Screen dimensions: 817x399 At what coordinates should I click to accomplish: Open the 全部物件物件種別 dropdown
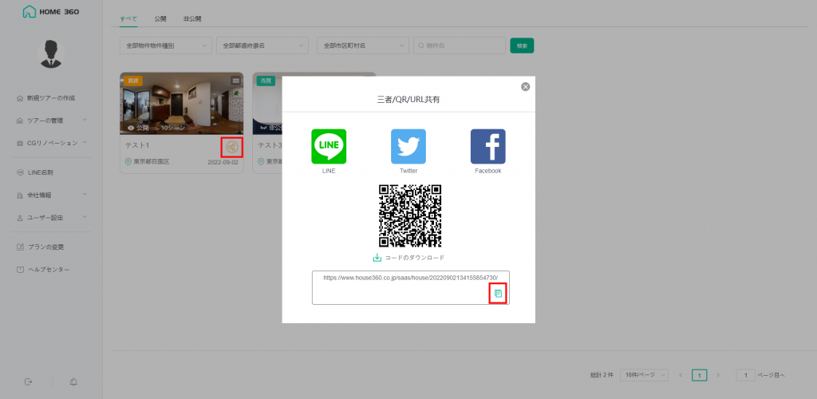click(x=165, y=45)
